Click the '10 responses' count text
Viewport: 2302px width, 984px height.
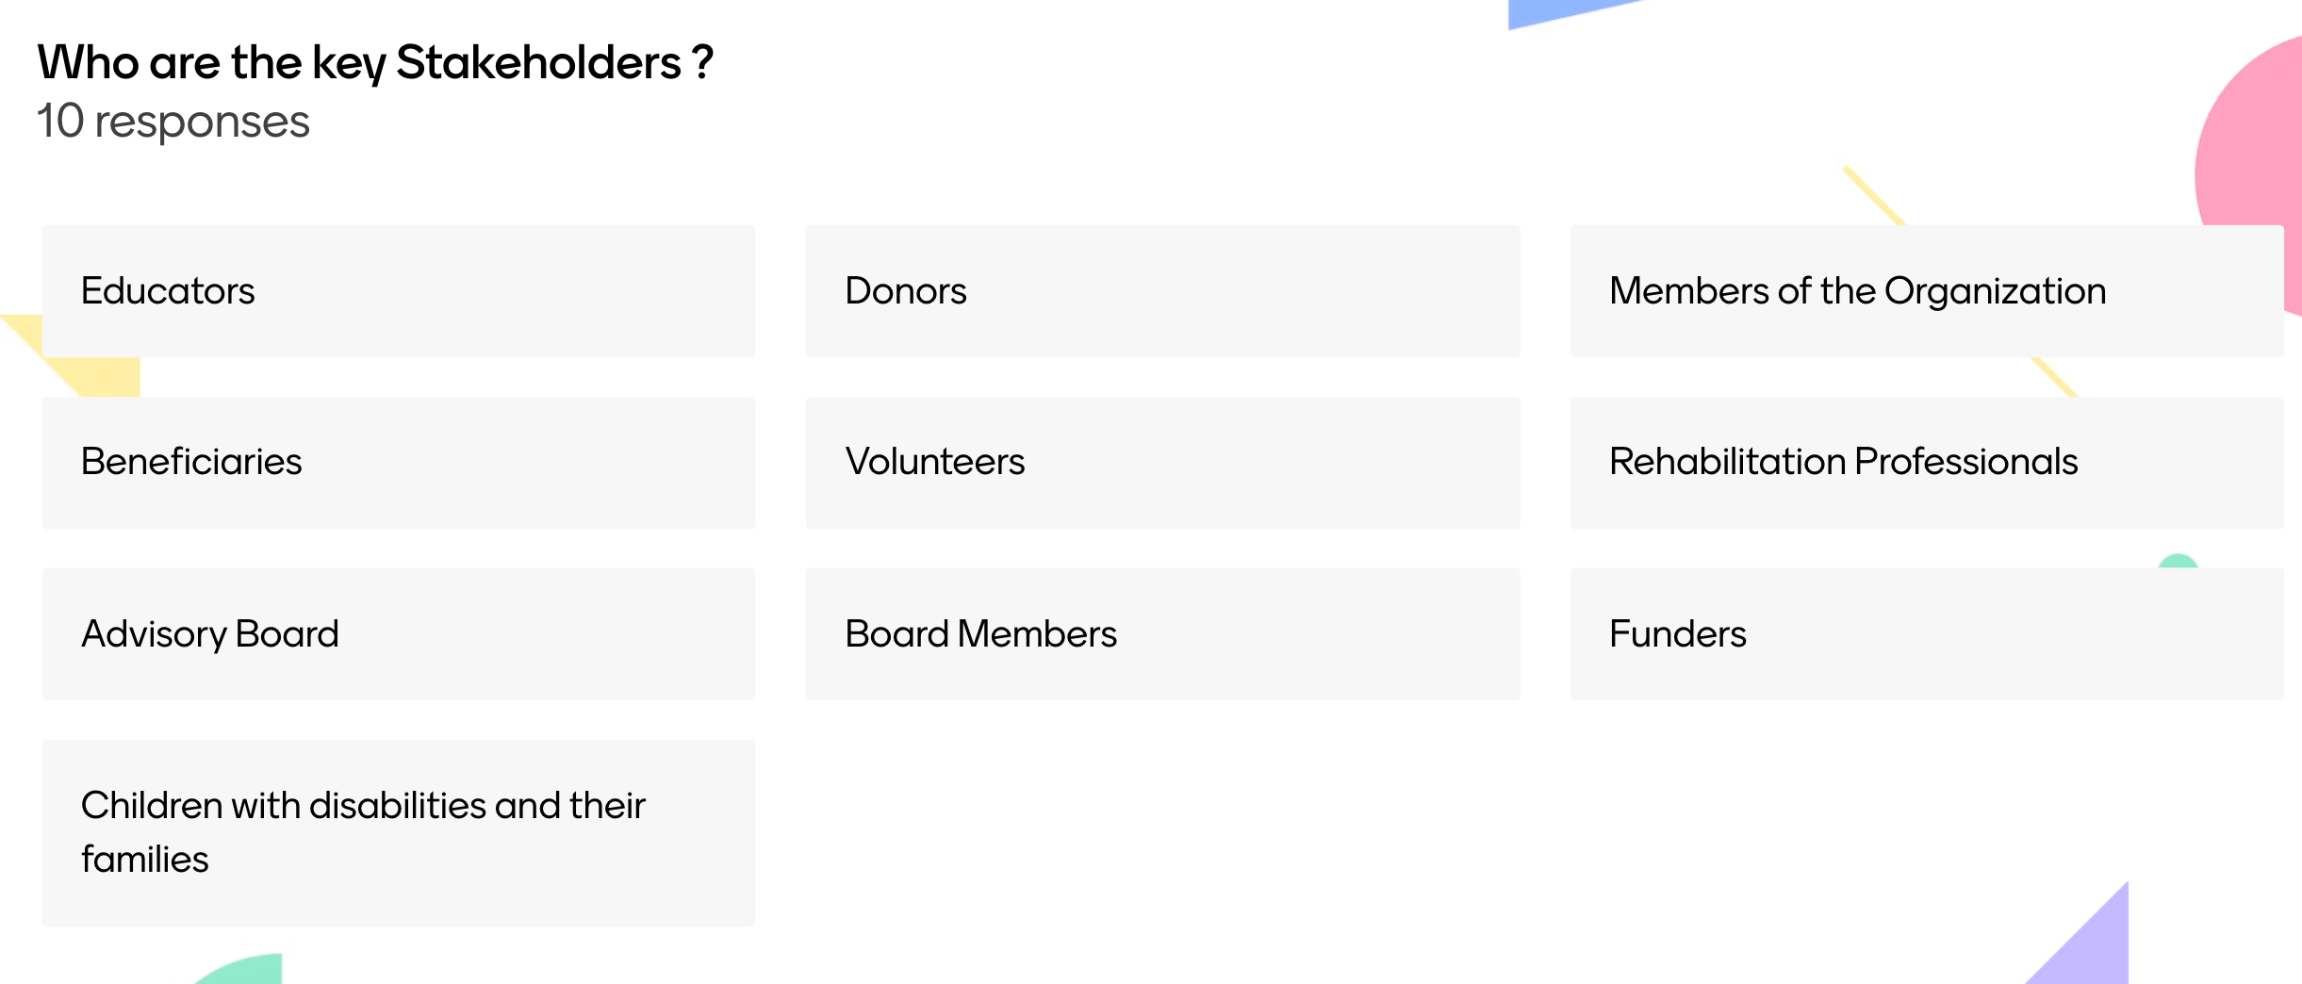(173, 122)
